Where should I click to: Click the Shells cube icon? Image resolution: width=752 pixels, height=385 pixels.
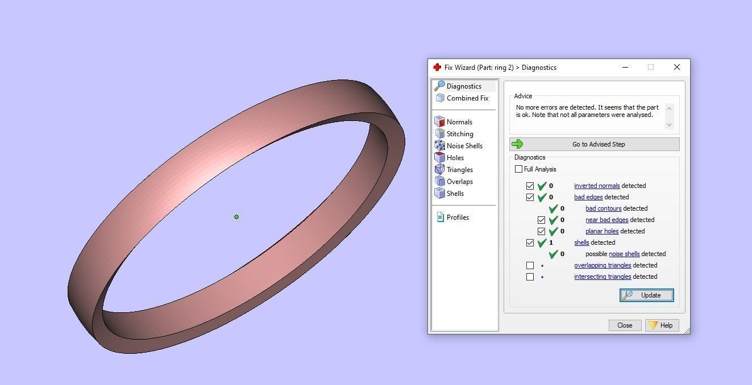point(439,193)
